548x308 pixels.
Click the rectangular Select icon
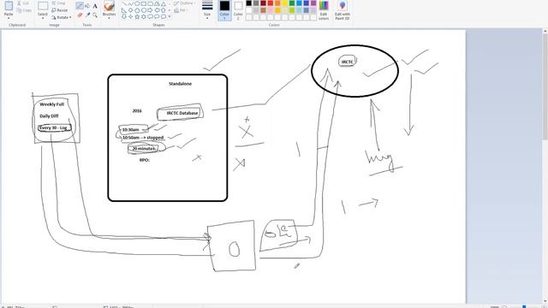coord(43,6)
